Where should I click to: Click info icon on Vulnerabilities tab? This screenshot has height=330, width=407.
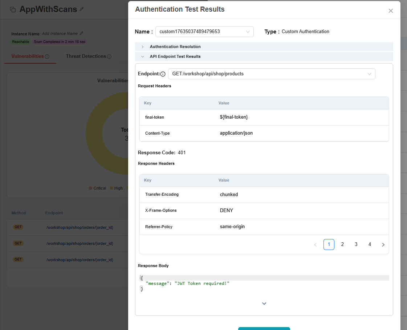click(47, 56)
